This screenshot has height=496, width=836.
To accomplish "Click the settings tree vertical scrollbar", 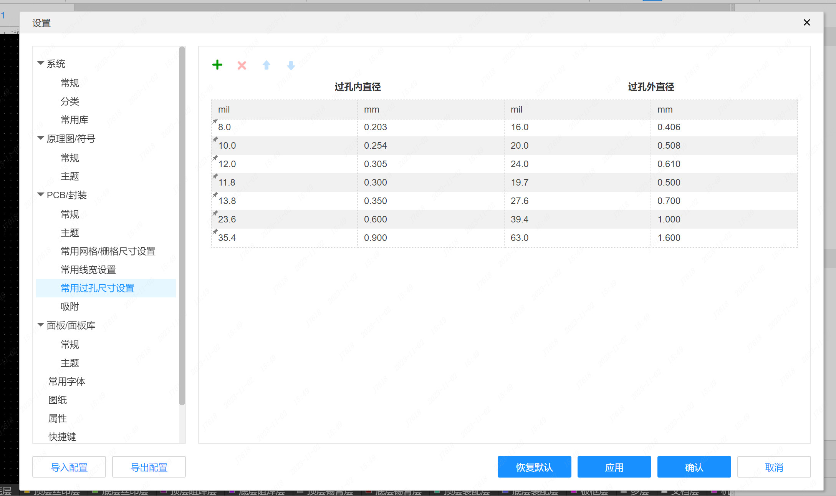I will (x=182, y=226).
